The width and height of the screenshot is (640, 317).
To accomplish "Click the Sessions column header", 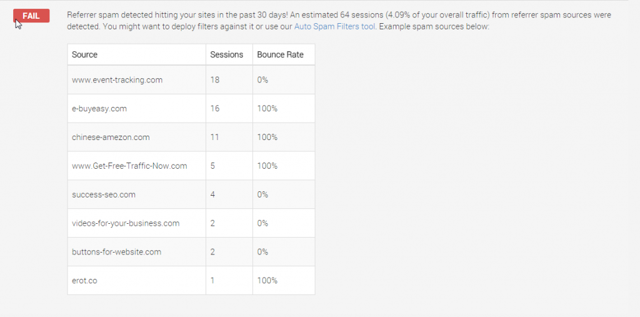I will point(229,55).
